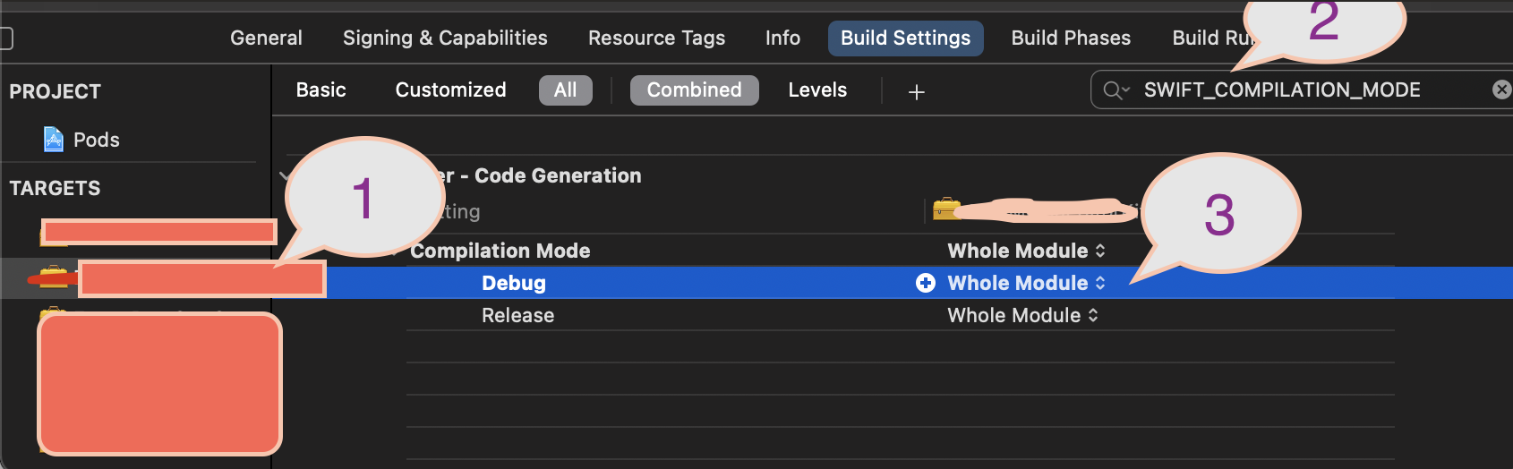1513x469 pixels.
Task: Show only Basic build settings
Action: (321, 90)
